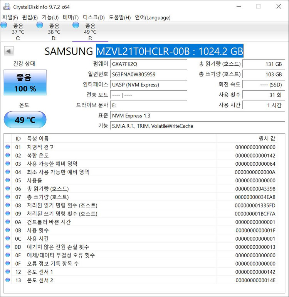289x297 pixels.
Task: Click blue status dot of row 02
Action: [8, 155]
